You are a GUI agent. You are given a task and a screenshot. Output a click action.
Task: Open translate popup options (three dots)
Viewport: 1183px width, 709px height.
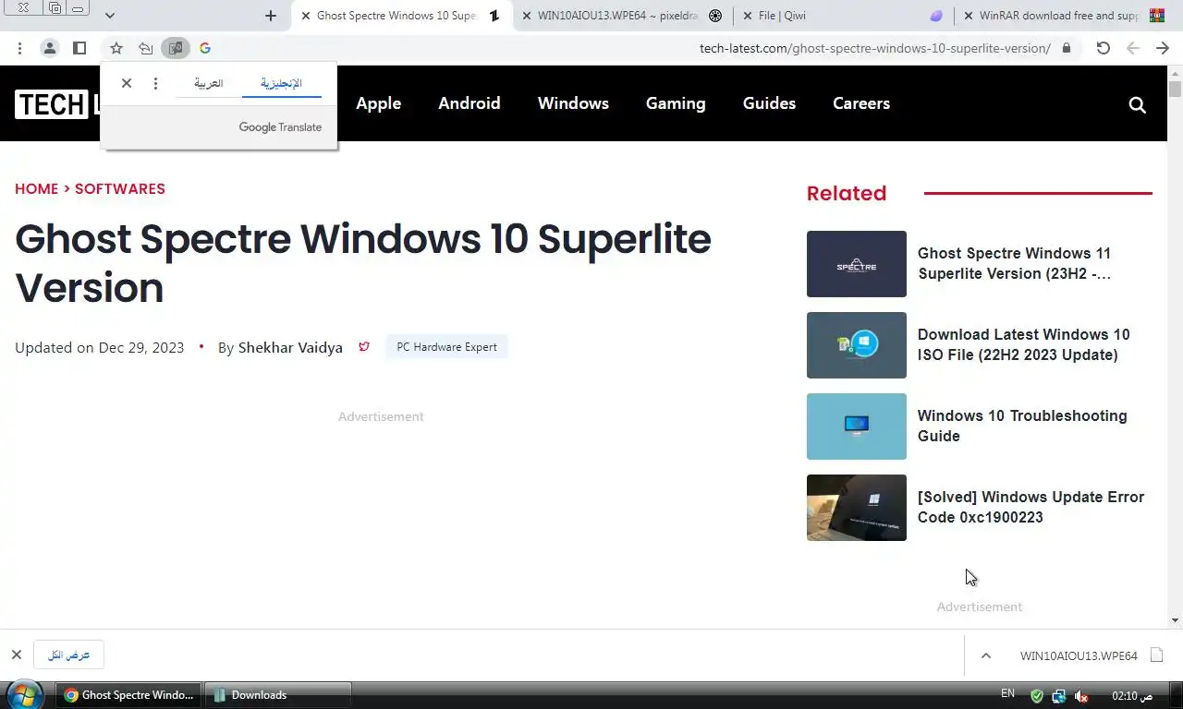tap(155, 83)
